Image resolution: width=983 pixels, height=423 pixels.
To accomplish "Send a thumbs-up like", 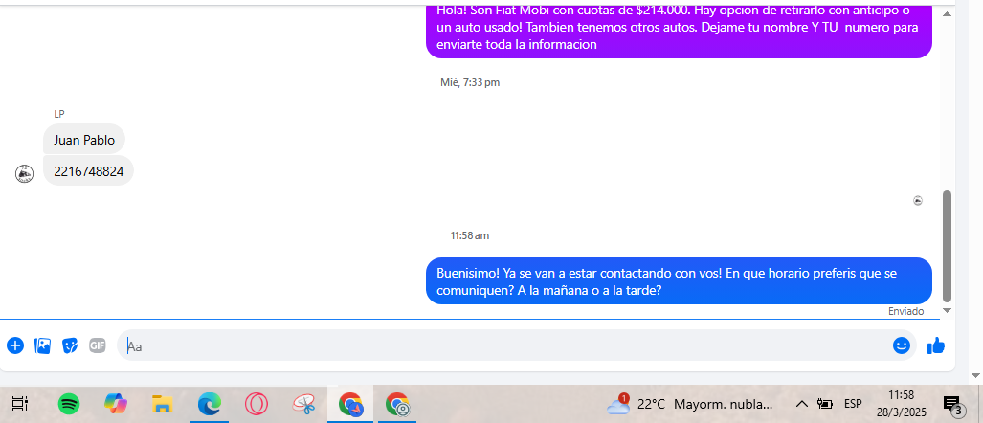I will click(x=935, y=345).
